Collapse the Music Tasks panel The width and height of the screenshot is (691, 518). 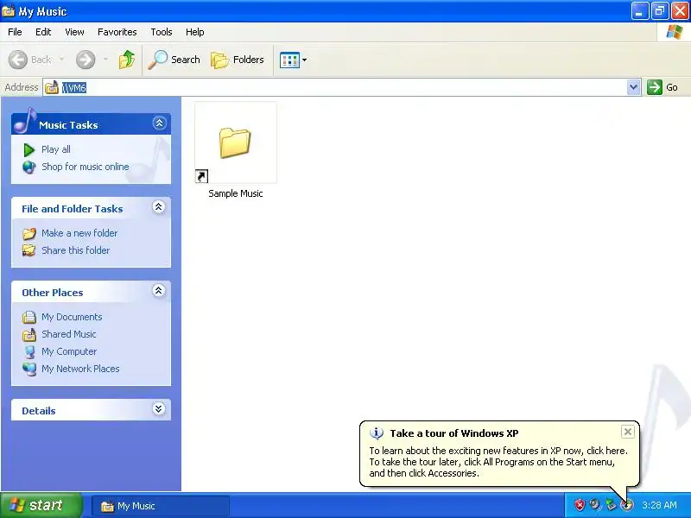pyautogui.click(x=159, y=123)
